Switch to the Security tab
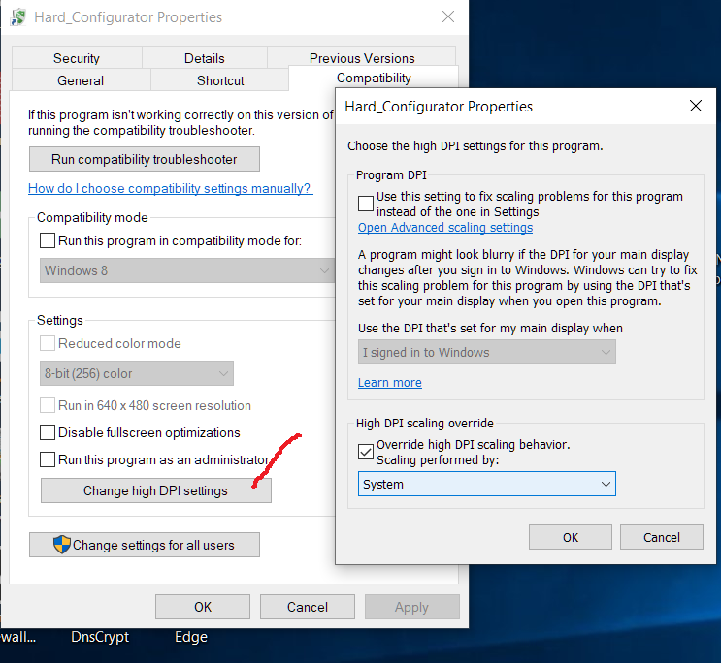Image resolution: width=721 pixels, height=663 pixels. point(77,58)
